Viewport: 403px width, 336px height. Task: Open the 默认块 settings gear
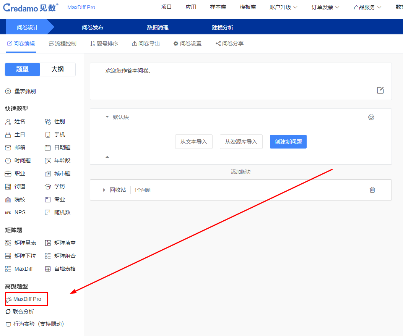click(x=371, y=117)
